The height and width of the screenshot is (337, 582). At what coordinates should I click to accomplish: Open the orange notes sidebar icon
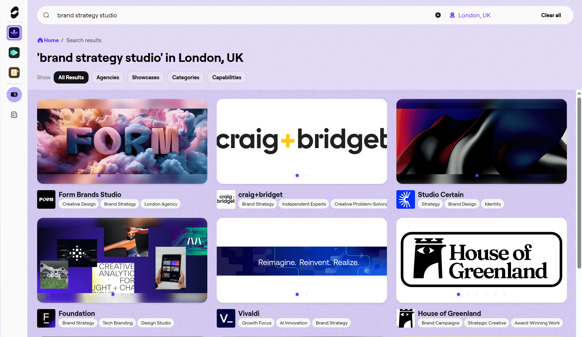(14, 72)
